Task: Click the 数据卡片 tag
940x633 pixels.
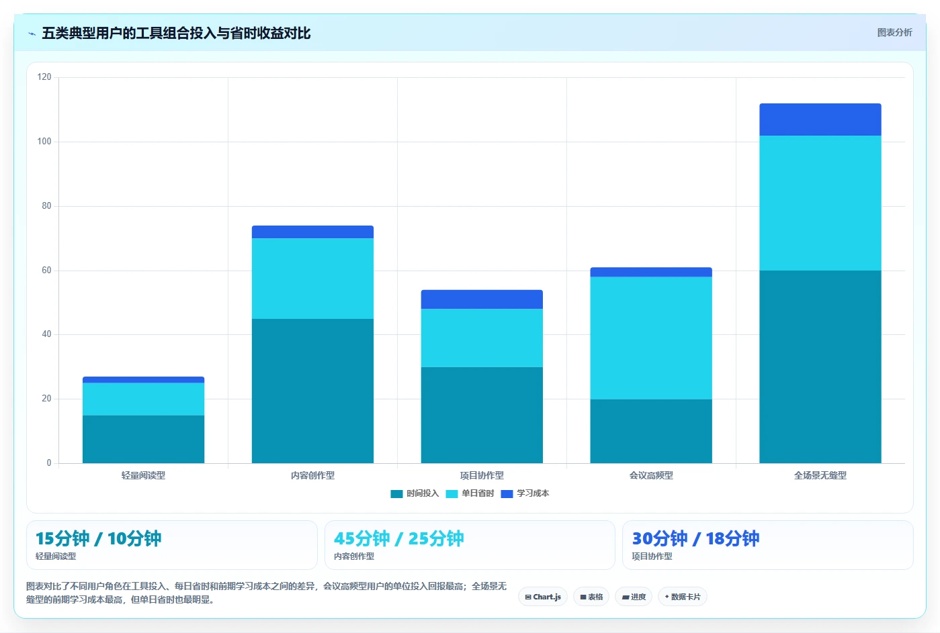Action: 683,597
